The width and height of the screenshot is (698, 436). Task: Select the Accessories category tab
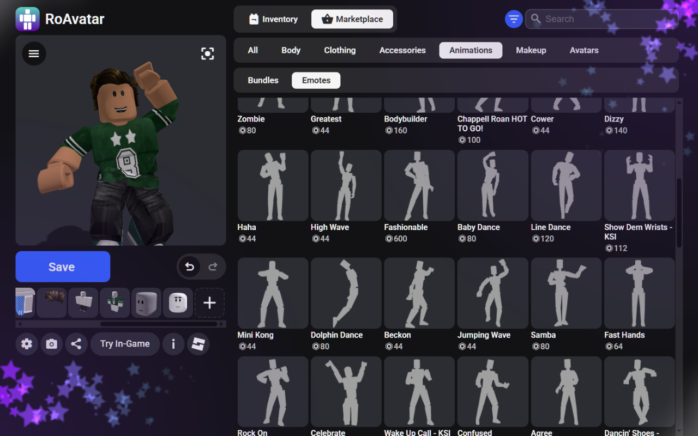click(x=402, y=50)
